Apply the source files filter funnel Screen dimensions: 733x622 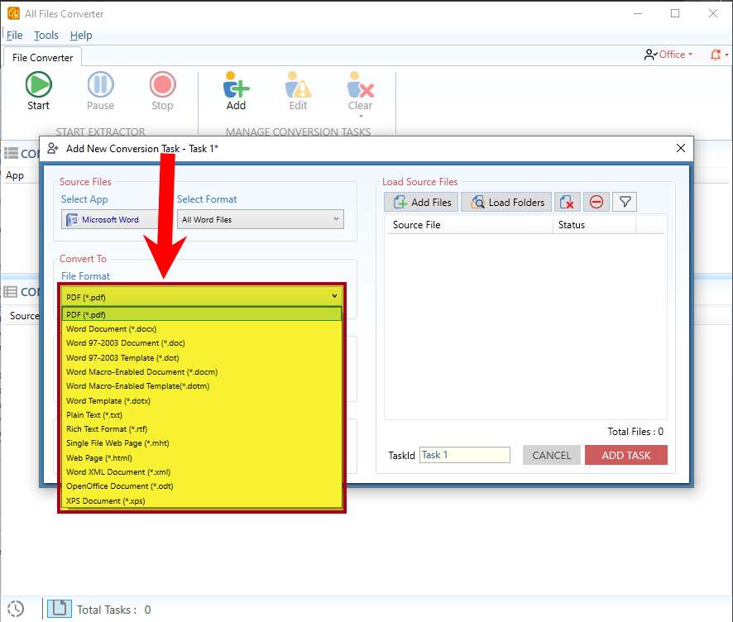pyautogui.click(x=625, y=201)
